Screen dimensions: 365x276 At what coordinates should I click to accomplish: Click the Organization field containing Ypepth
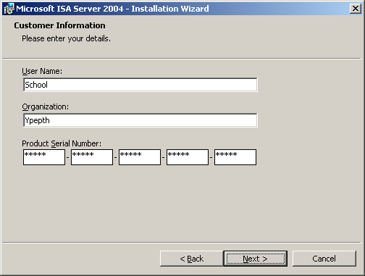140,120
